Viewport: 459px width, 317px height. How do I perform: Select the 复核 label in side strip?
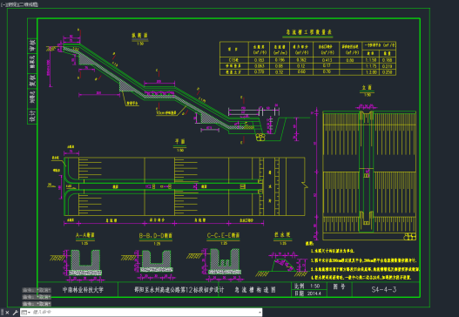click(x=32, y=81)
